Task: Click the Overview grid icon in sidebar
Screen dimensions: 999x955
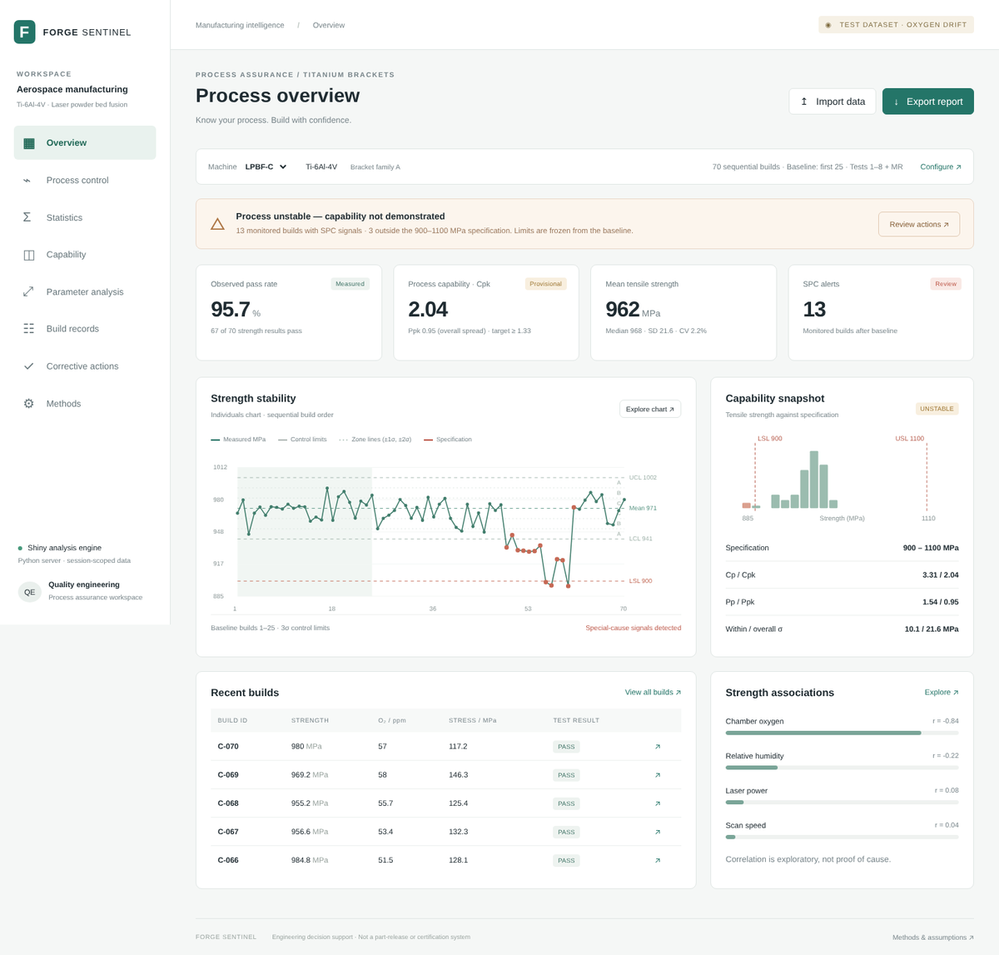Action: coord(29,142)
